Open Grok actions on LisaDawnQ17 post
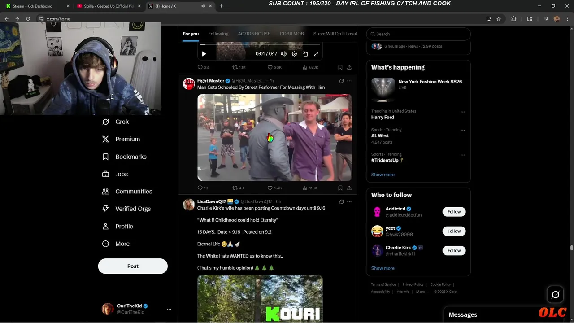 (341, 201)
